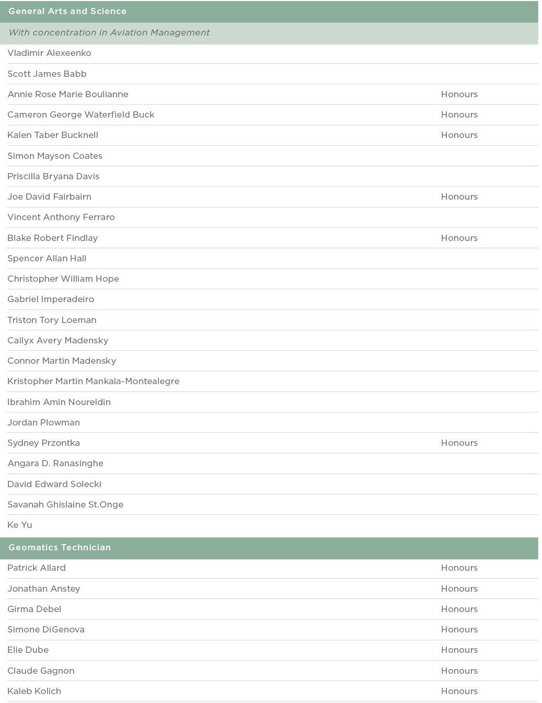Click Honours next to Sydney Przontka
The height and width of the screenshot is (703, 542).
click(x=459, y=443)
